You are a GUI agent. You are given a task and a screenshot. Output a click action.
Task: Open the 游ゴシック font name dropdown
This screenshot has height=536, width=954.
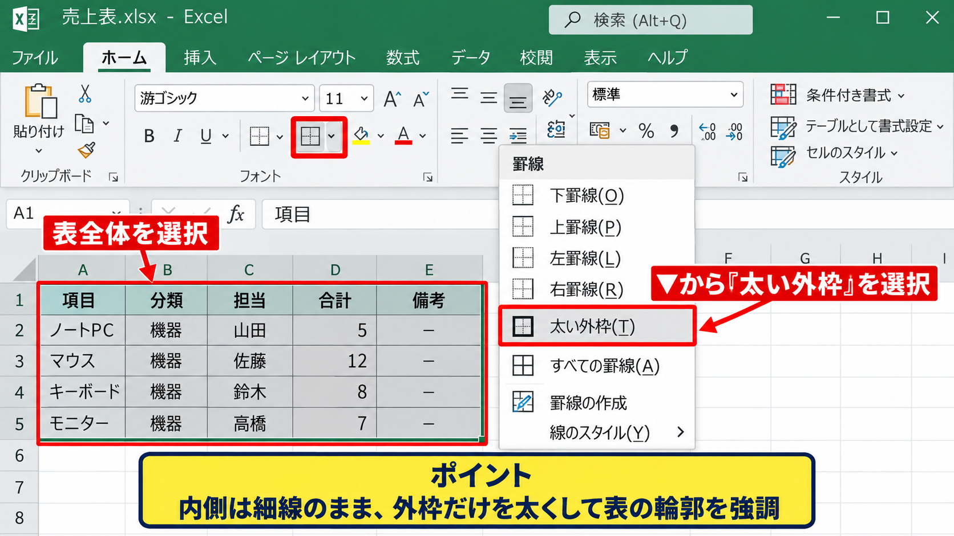pos(305,99)
